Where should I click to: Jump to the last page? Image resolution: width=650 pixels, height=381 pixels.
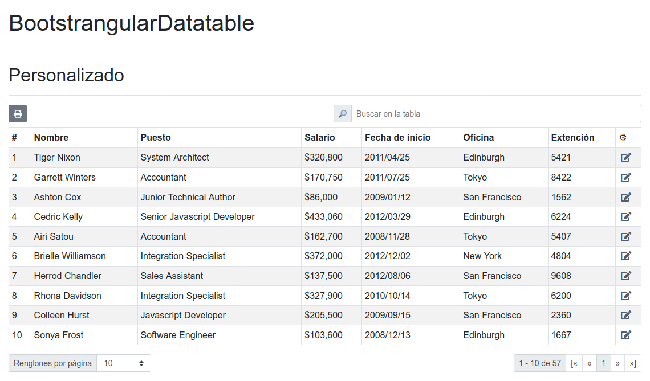click(x=632, y=363)
